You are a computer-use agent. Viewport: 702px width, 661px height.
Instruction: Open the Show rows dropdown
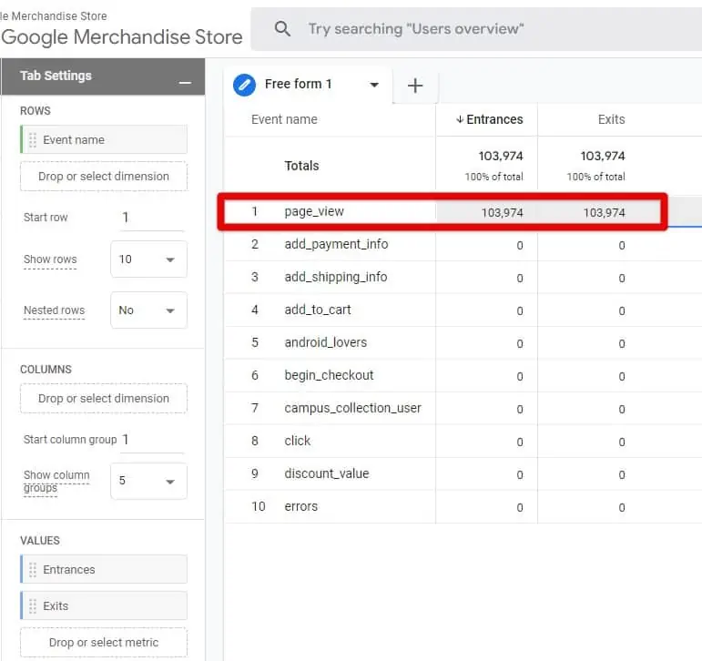point(148,259)
